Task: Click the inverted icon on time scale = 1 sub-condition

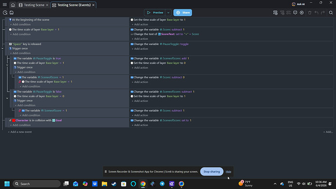Action: tap(19, 82)
